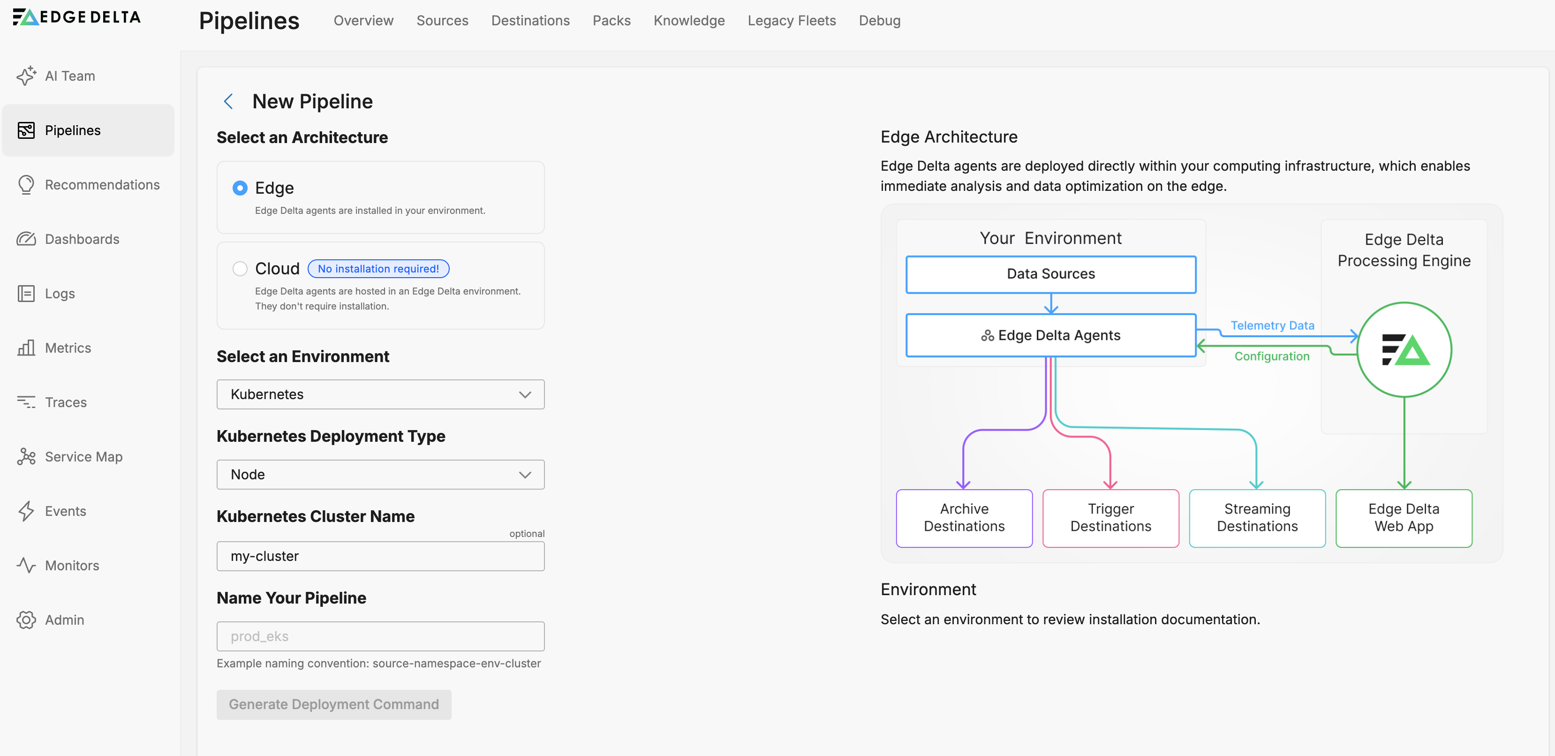Open the Service Map graph icon
Screen dimensions: 1555x756
[26, 456]
